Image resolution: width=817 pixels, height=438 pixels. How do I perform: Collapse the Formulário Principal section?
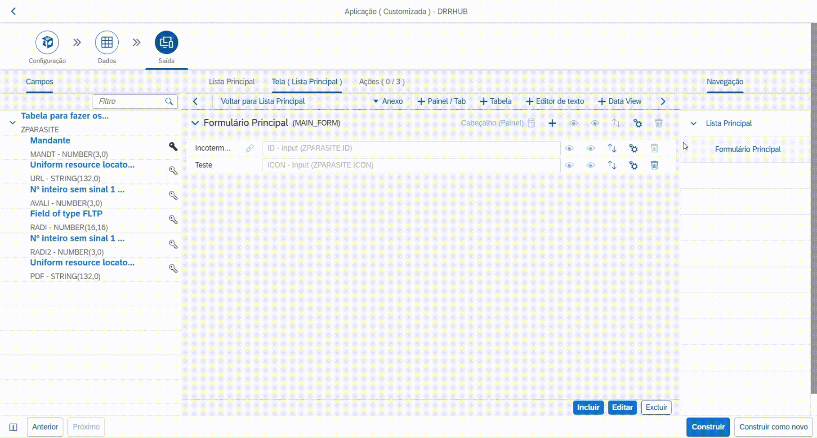point(195,123)
